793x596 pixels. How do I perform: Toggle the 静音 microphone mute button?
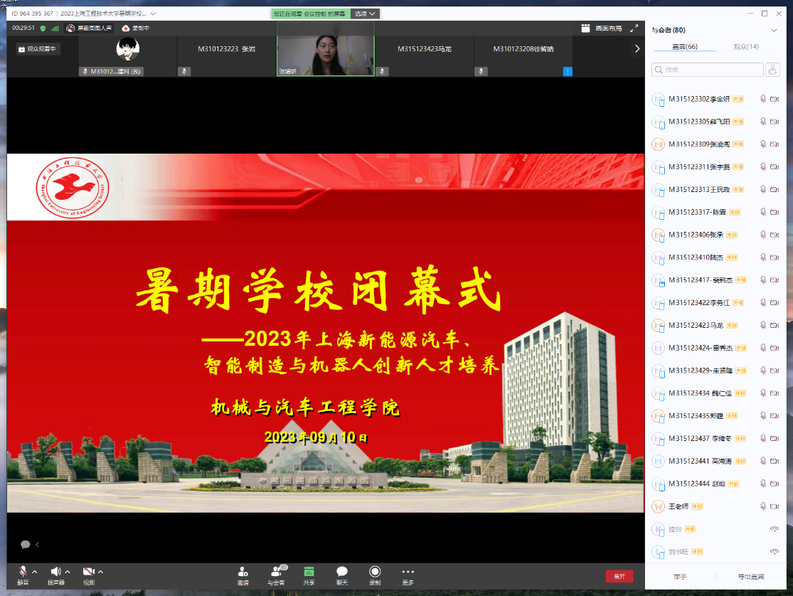click(23, 573)
